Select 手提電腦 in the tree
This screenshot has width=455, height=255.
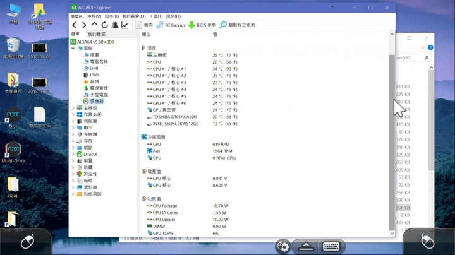click(96, 95)
